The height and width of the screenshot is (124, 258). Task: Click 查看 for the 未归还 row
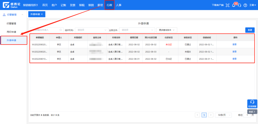[235, 44]
